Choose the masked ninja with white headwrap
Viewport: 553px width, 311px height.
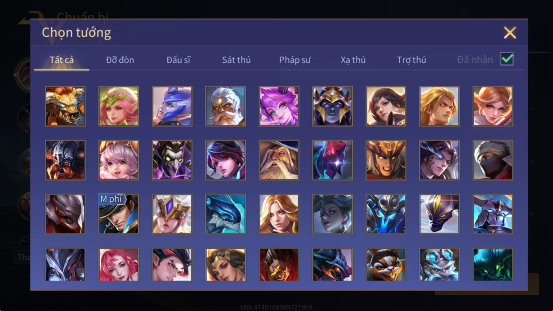coord(493,160)
